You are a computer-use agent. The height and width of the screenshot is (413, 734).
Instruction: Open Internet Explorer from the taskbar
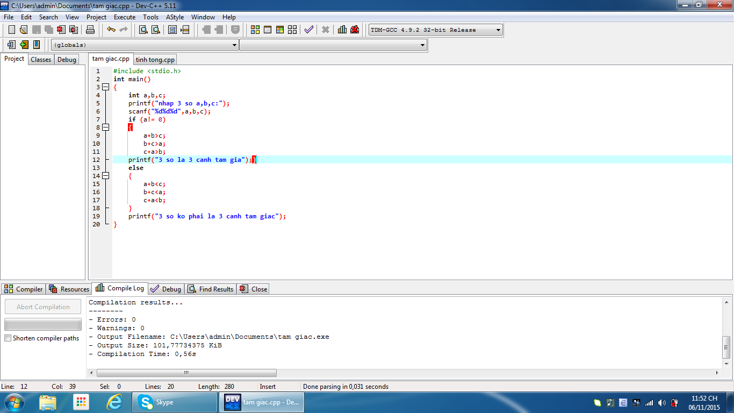[x=114, y=402]
